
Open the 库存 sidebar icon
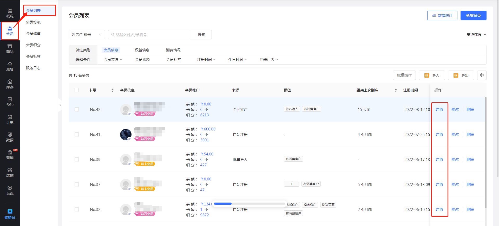[10, 84]
